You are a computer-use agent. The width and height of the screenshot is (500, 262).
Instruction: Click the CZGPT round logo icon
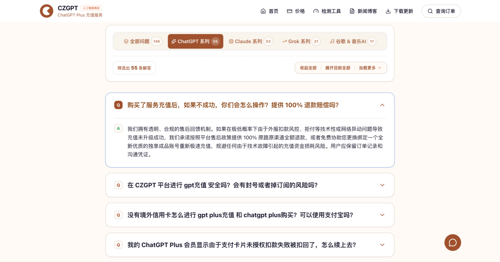(x=47, y=11)
